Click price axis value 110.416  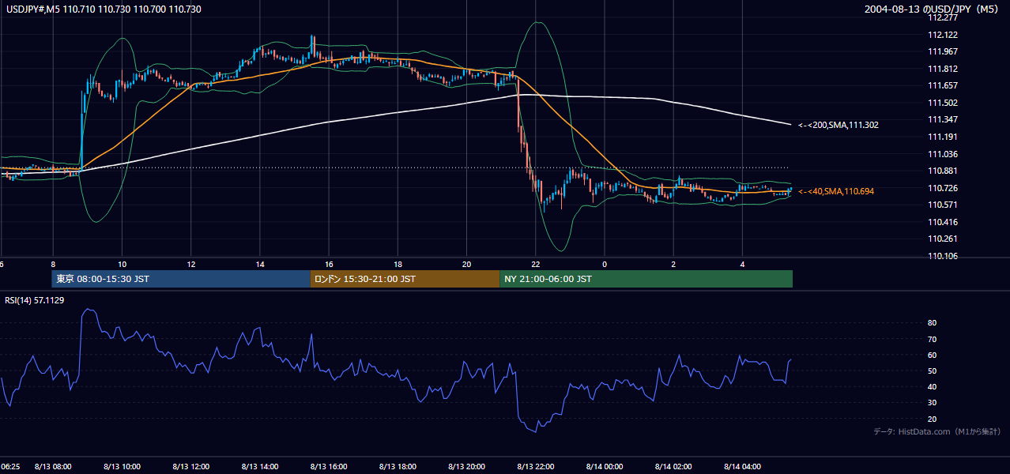tap(944, 222)
